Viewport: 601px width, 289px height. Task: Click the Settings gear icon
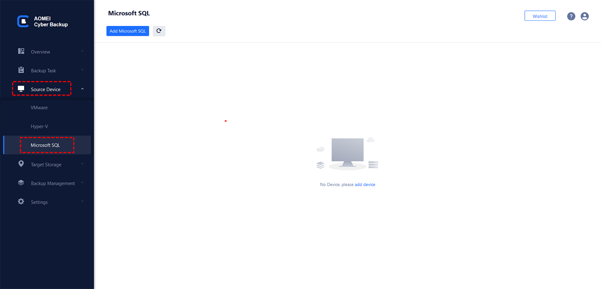pos(21,202)
